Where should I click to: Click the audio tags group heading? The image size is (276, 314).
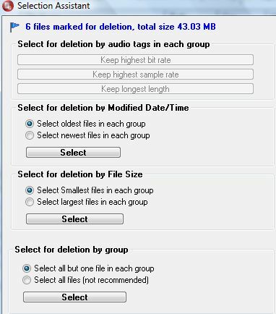tap(113, 44)
